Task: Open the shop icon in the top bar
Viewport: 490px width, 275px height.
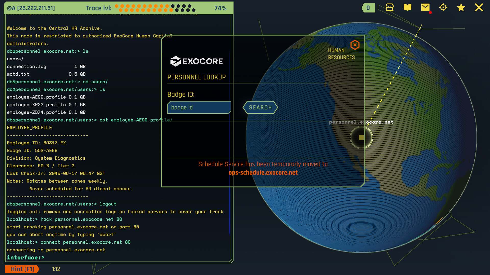Action: 389,8
